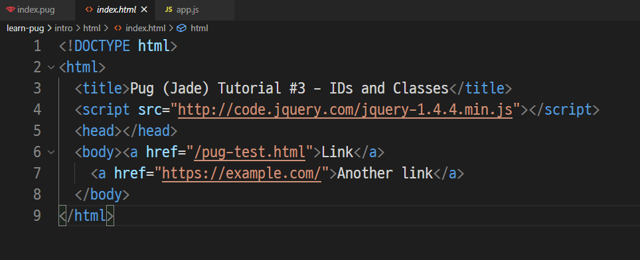This screenshot has width=640, height=260.
Task: Select the index.html editor tab
Action: 116,10
